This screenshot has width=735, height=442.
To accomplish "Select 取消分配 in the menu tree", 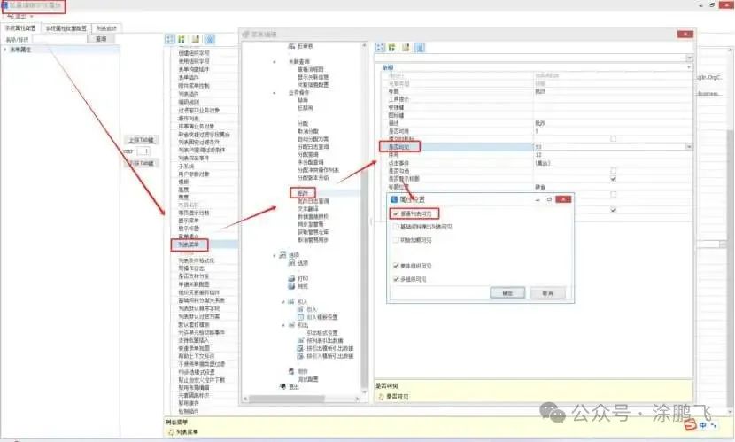I will tap(308, 131).
